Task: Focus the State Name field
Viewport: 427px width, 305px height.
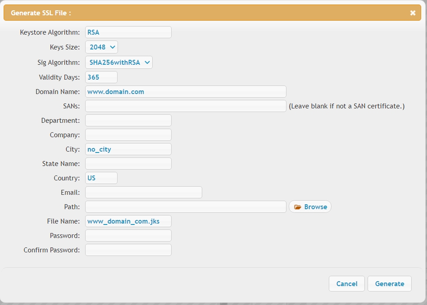Action: (x=128, y=163)
